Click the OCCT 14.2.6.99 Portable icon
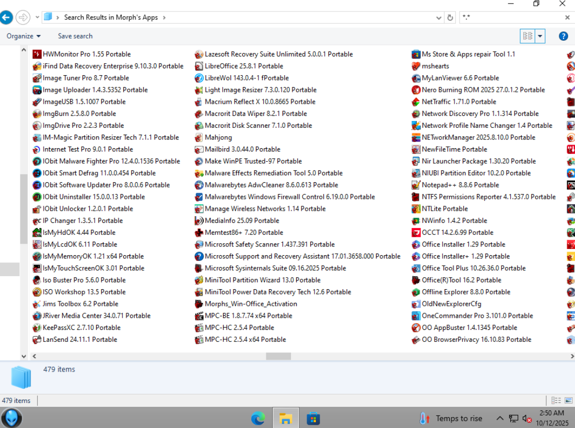The image size is (575, 428). [416, 232]
